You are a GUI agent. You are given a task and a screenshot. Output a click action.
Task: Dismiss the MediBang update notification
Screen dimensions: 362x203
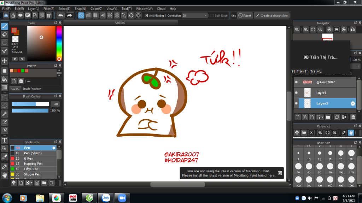[280, 173]
